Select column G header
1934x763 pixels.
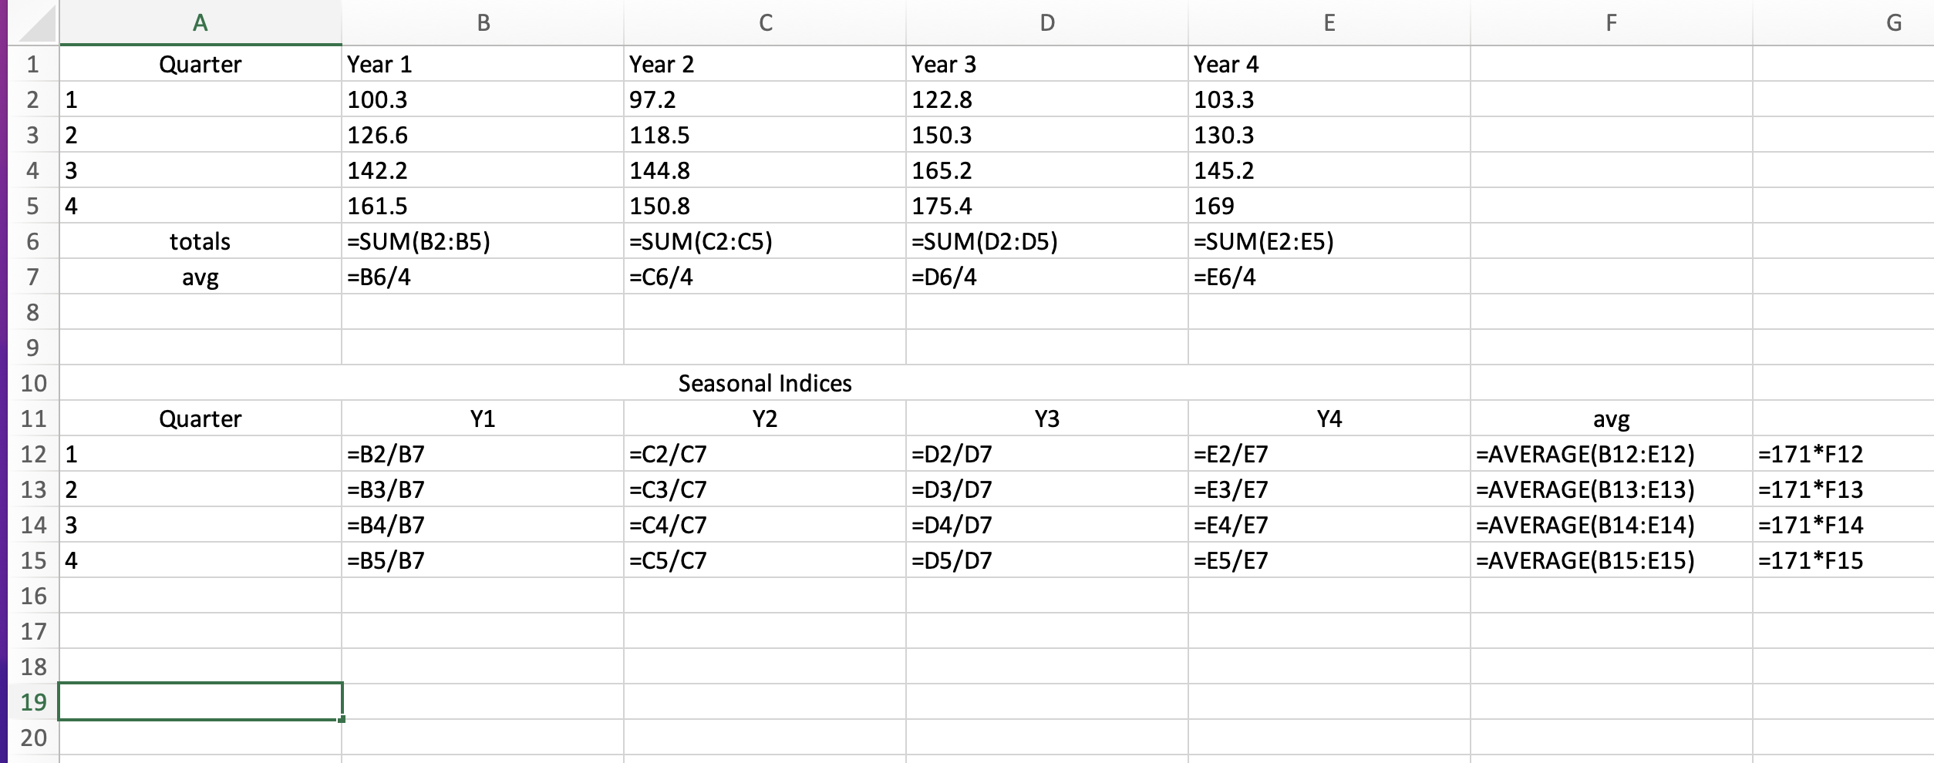1897,23
